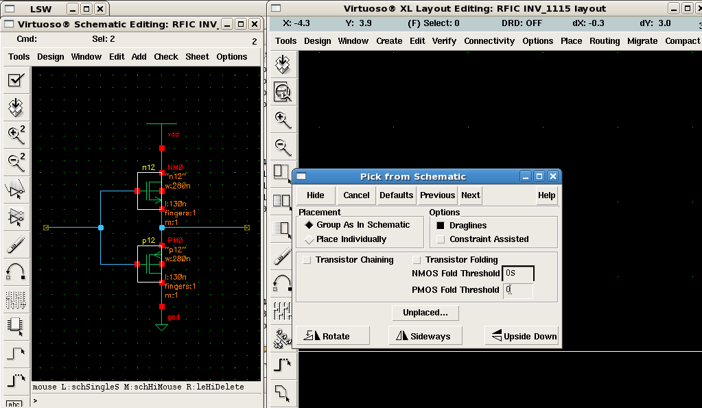The image size is (702, 408).
Task: Select Delete tool in schematic toolbar
Action: coord(16,245)
